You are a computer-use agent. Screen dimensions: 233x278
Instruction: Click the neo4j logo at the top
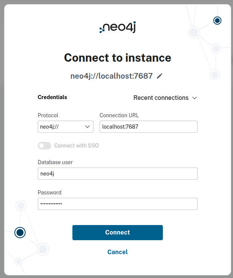pos(117,27)
